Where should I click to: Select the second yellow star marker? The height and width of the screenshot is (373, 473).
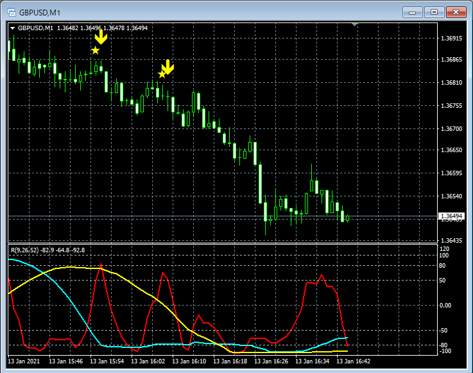click(x=162, y=74)
